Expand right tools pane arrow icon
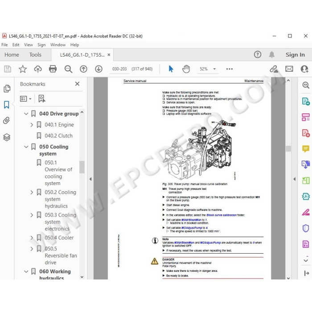This screenshot has width=312, height=312. pos(307,273)
